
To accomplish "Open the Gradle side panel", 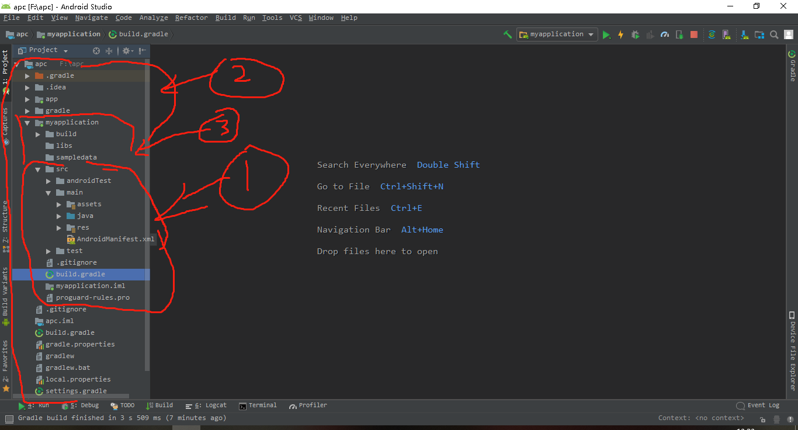I will coord(792,66).
